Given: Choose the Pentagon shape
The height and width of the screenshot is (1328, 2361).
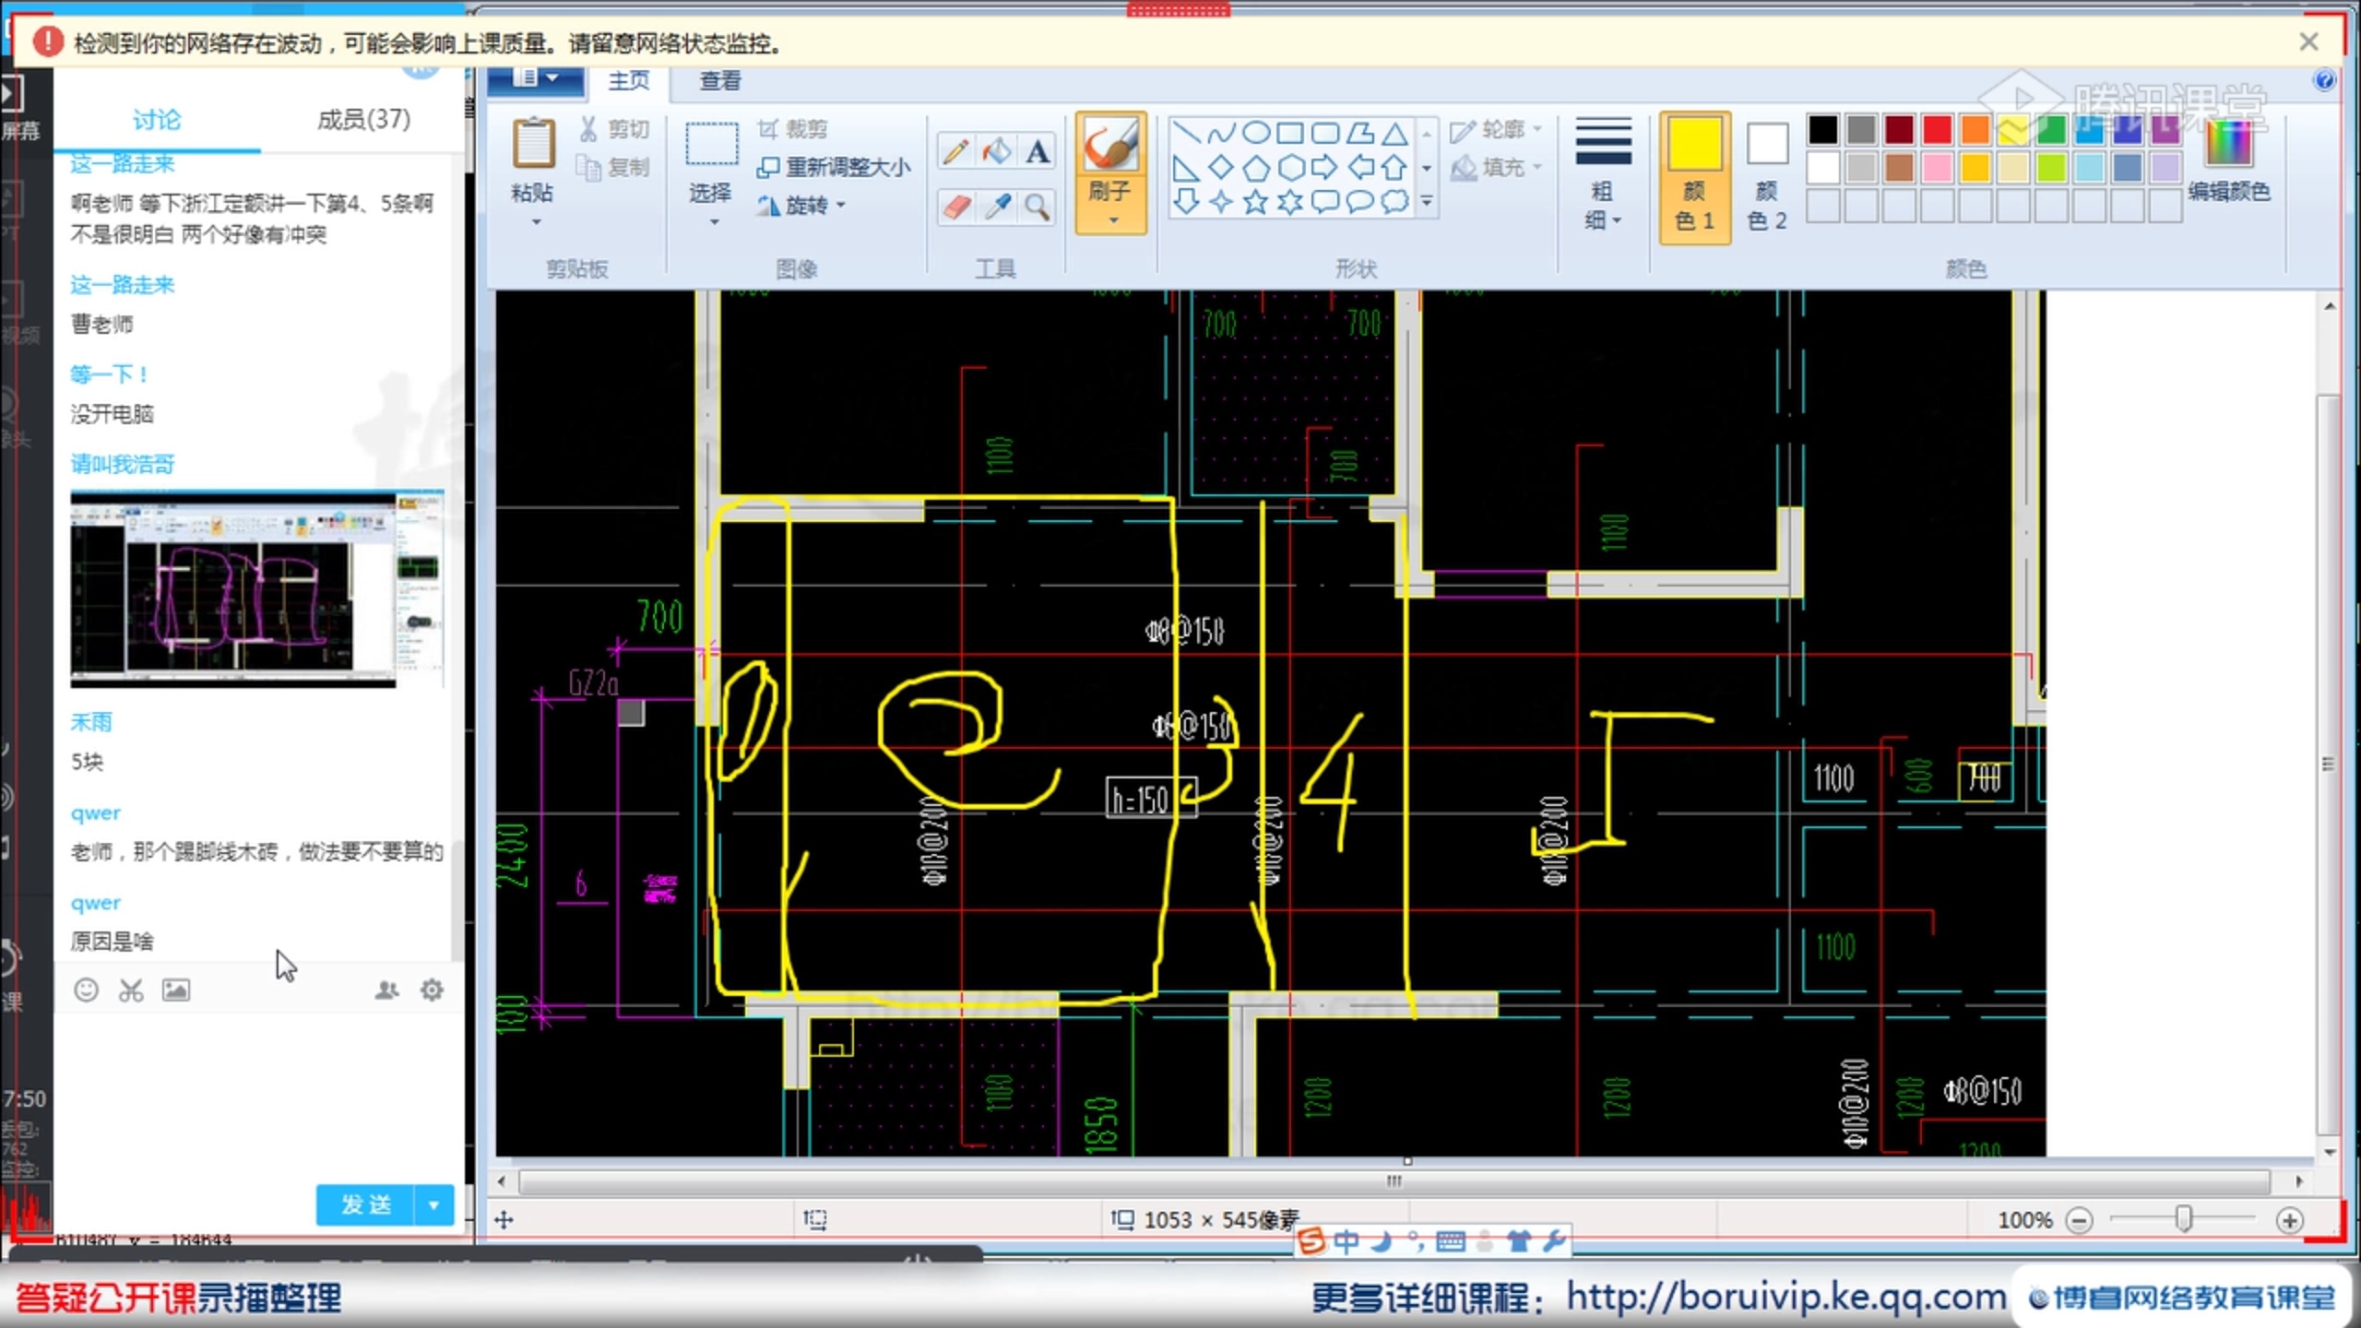Looking at the screenshot, I should pyautogui.click(x=1255, y=168).
